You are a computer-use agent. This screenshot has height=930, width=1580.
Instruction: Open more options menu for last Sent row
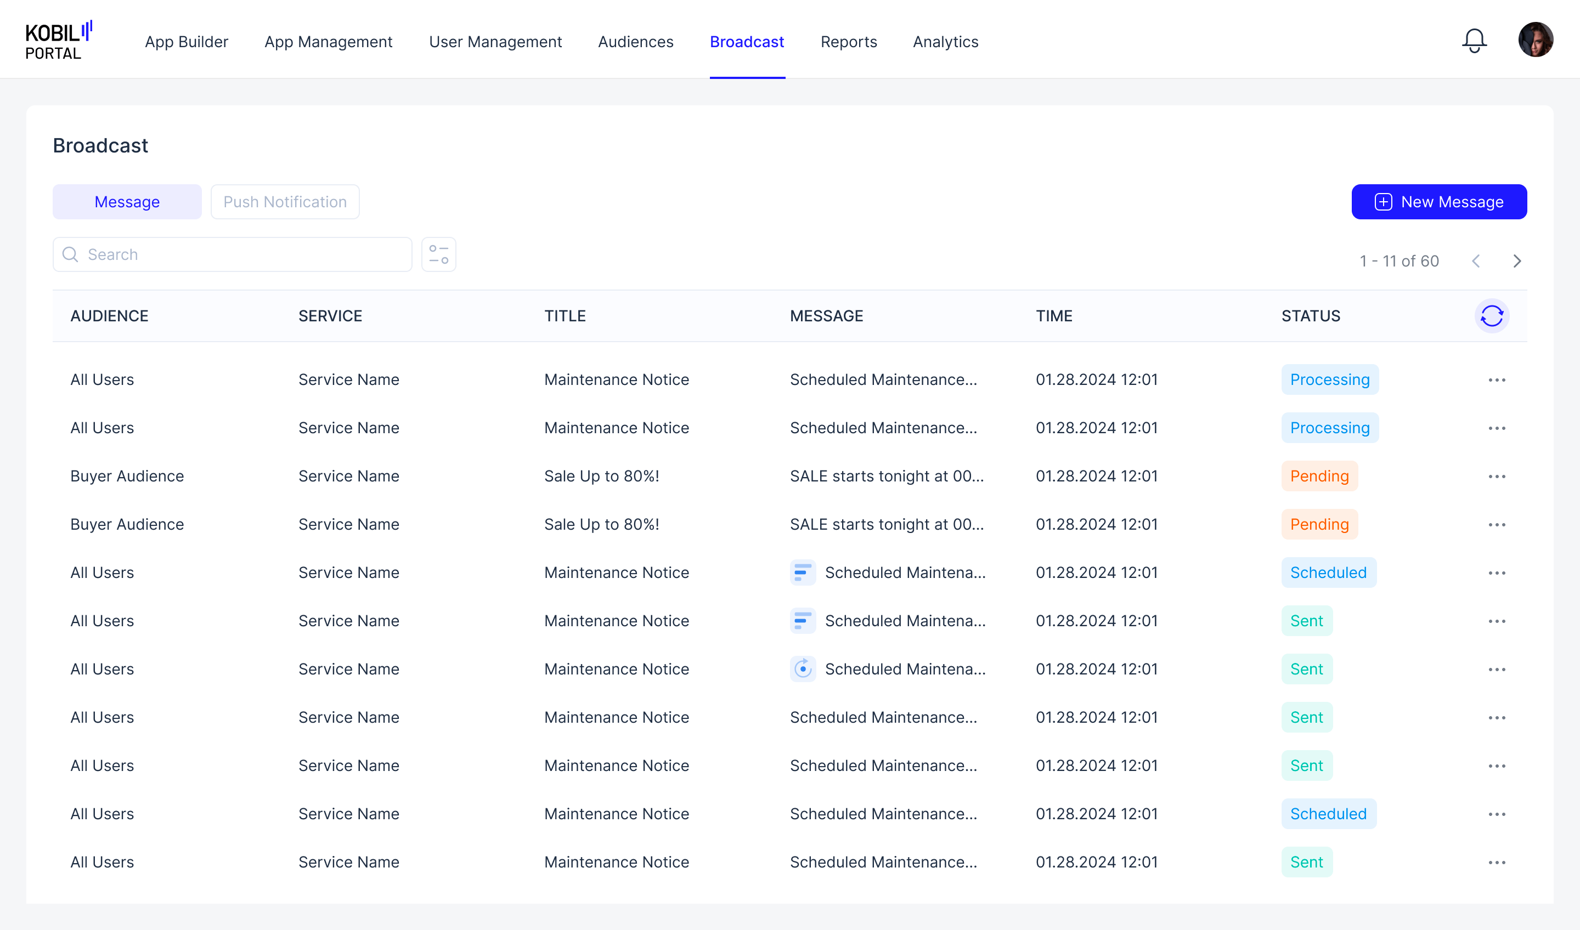click(x=1497, y=863)
